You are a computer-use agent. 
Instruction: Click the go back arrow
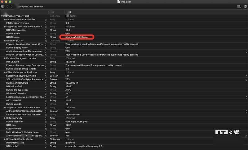[7, 6]
